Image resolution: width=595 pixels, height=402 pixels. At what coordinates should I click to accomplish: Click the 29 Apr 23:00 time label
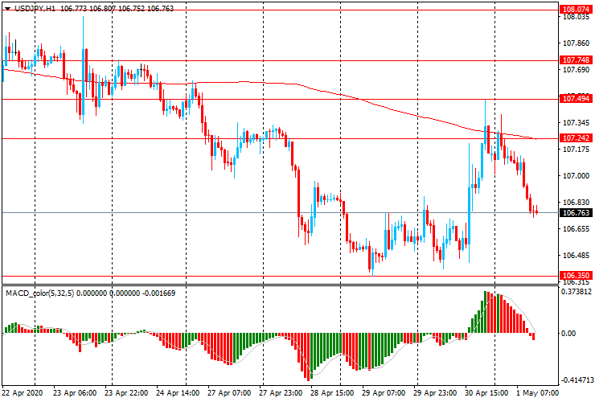(x=435, y=392)
